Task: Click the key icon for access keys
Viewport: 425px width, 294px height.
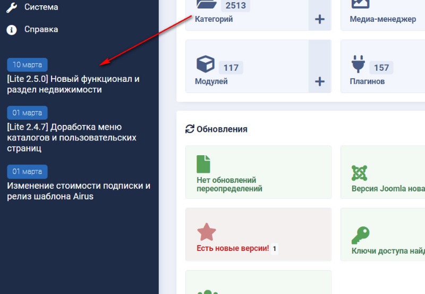Action: coord(360,235)
